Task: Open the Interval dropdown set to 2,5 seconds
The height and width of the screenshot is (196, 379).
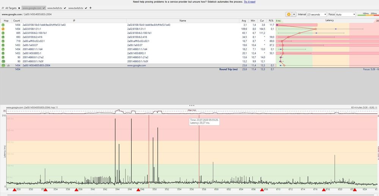Action: coord(316,14)
